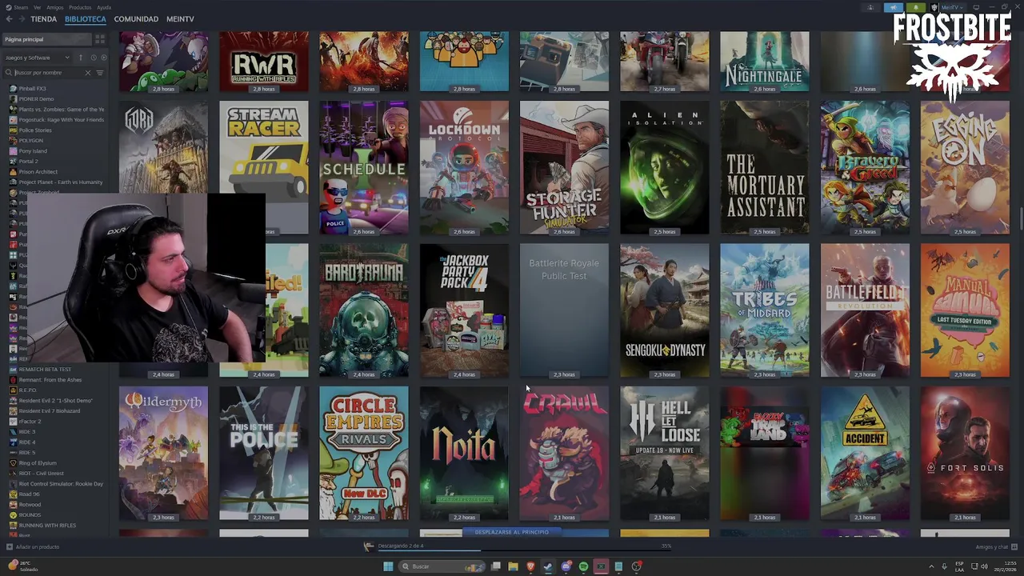This screenshot has height=576, width=1024.
Task: Open The Mortuary Assistant cover
Action: 765,168
